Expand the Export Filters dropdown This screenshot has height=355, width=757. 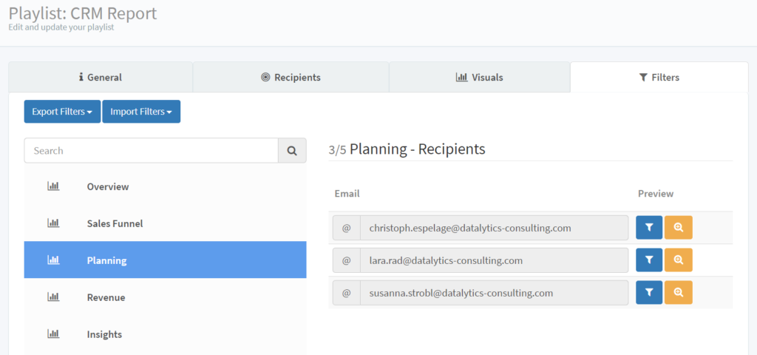pos(62,112)
